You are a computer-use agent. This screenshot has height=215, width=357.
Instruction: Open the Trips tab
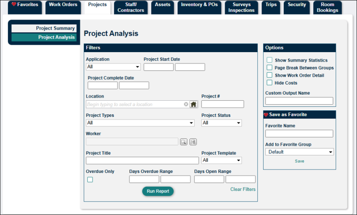click(271, 7)
